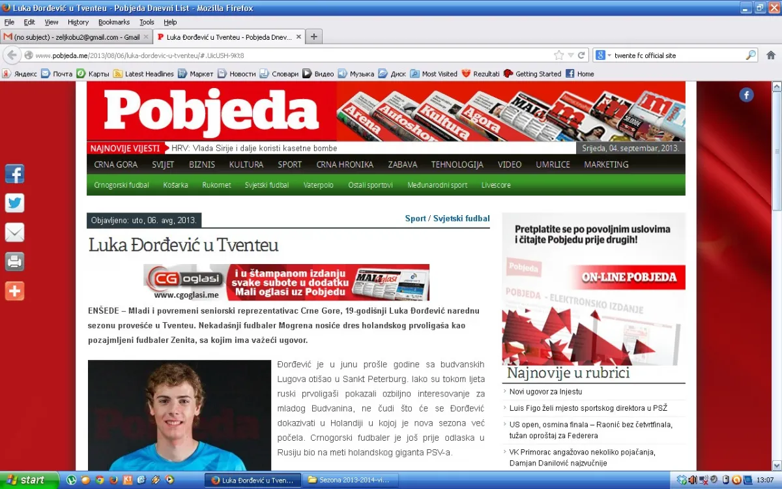Open Crnogorski fudbal subsection
This screenshot has height=489, width=782.
tap(121, 185)
